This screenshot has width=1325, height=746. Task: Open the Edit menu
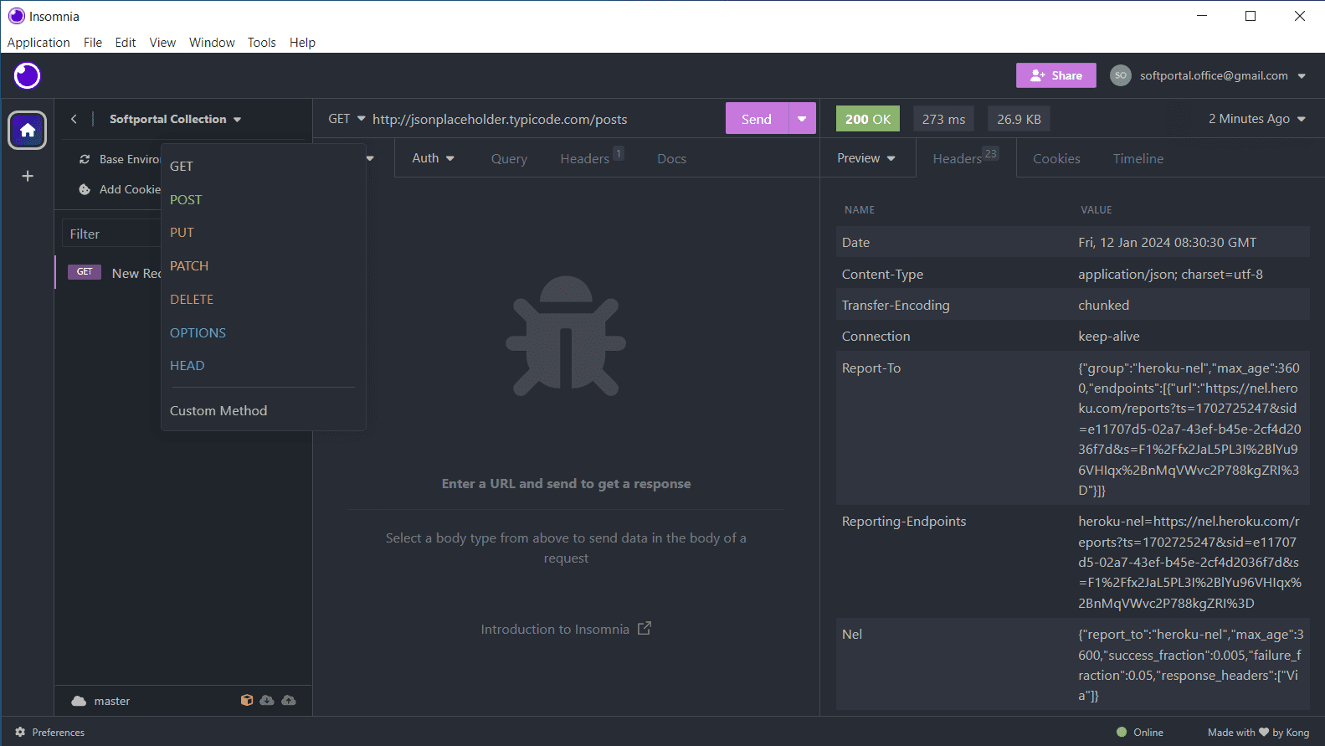coord(126,42)
